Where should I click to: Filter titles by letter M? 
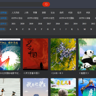(85, 29)
